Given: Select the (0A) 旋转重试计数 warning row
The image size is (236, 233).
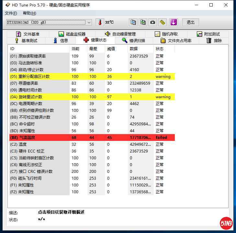Looking at the screenshot, I should coord(92,97).
